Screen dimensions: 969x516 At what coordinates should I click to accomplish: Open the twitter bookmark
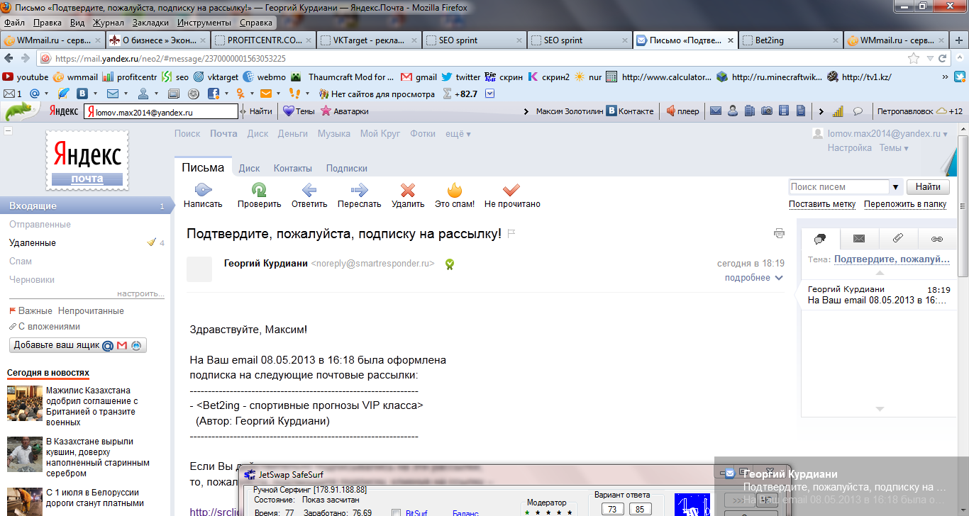(x=461, y=77)
